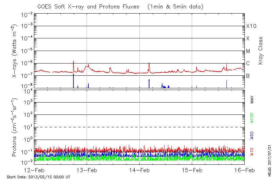
Task: Click the 'X-rays (Watts m⁻²)' axis title
Action: [x=15, y=51]
